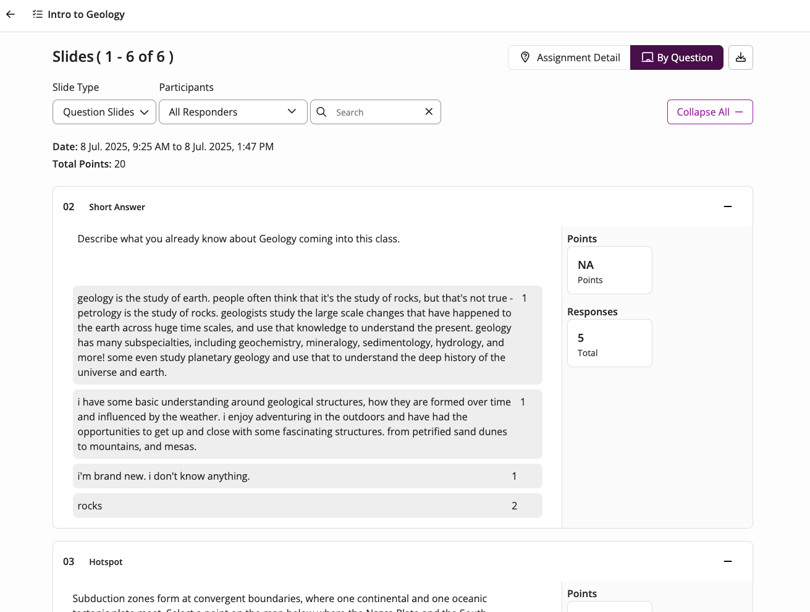Switch to the Assignment Detail tab
Screen dimensions: 810x612
(x=569, y=57)
